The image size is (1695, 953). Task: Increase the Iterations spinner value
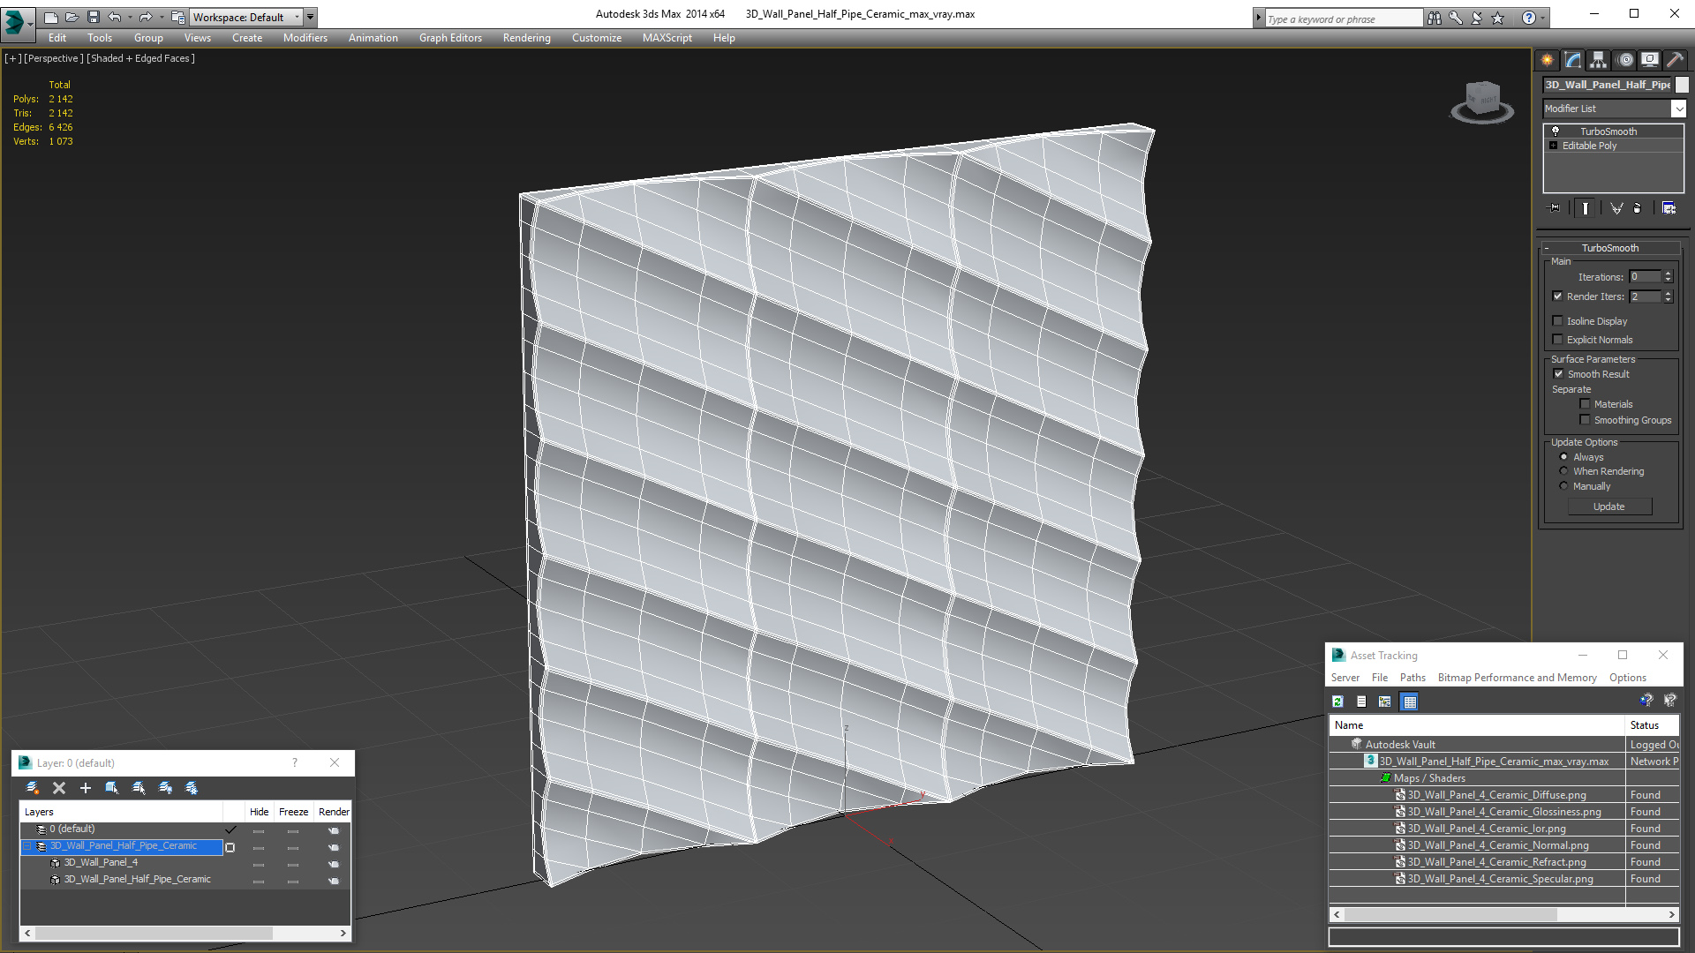(1668, 274)
